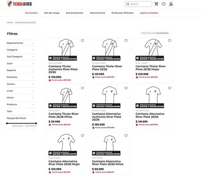Open the Kits de Juego menu
Viewport: 202px width, 175px height.
pyautogui.click(x=52, y=13)
